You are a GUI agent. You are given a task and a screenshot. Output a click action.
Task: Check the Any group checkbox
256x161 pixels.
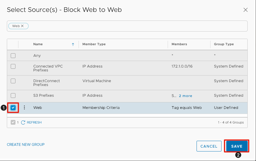(x=13, y=56)
